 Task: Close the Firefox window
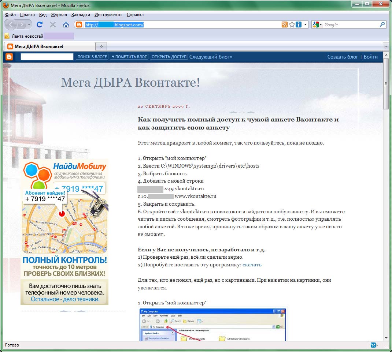(x=381, y=4)
